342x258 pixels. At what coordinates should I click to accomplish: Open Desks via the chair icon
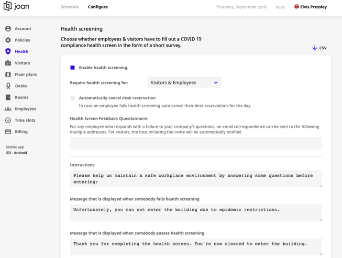(x=8, y=86)
